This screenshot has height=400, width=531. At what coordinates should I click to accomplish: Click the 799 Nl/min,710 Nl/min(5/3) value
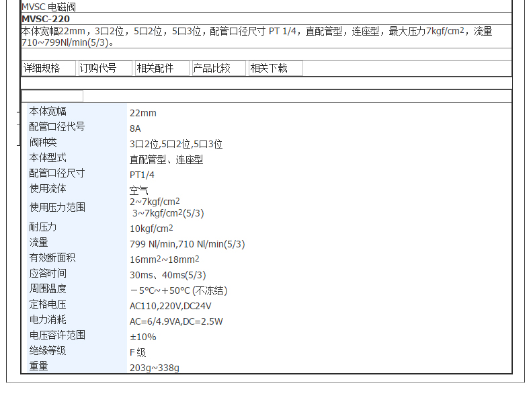coord(188,244)
